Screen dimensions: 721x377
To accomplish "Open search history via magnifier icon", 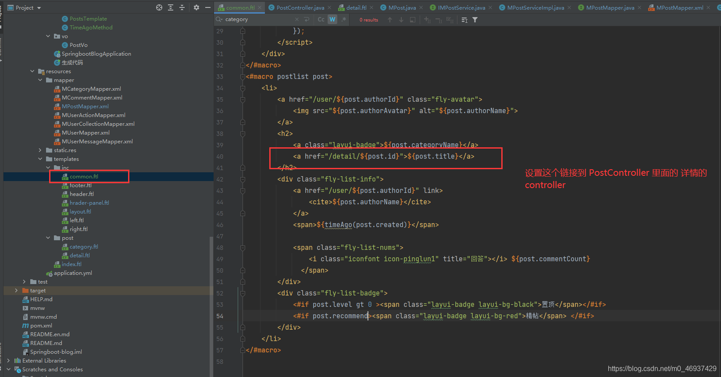I will (219, 19).
